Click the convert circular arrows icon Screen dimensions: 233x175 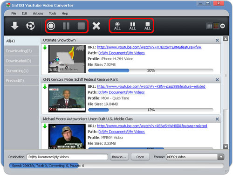tap(30, 26)
